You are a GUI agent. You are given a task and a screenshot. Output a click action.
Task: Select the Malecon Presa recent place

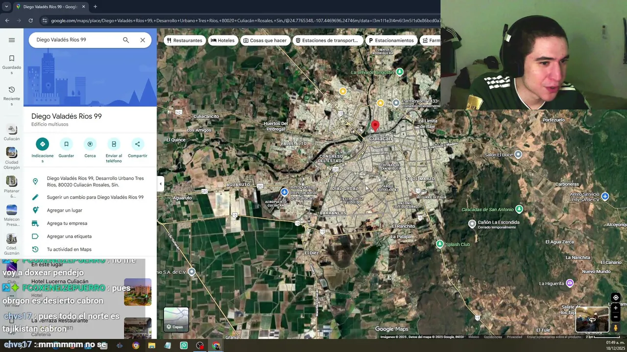click(x=12, y=215)
